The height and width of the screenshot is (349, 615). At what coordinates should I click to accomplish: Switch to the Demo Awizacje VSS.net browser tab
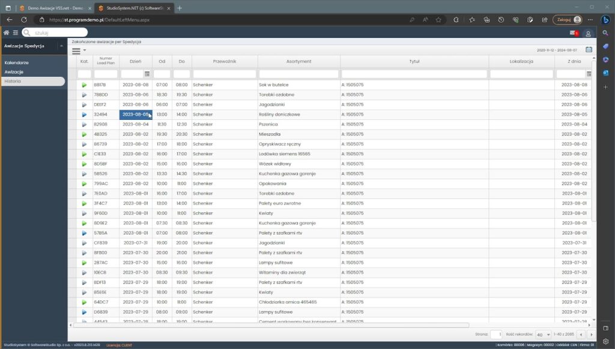[51, 8]
